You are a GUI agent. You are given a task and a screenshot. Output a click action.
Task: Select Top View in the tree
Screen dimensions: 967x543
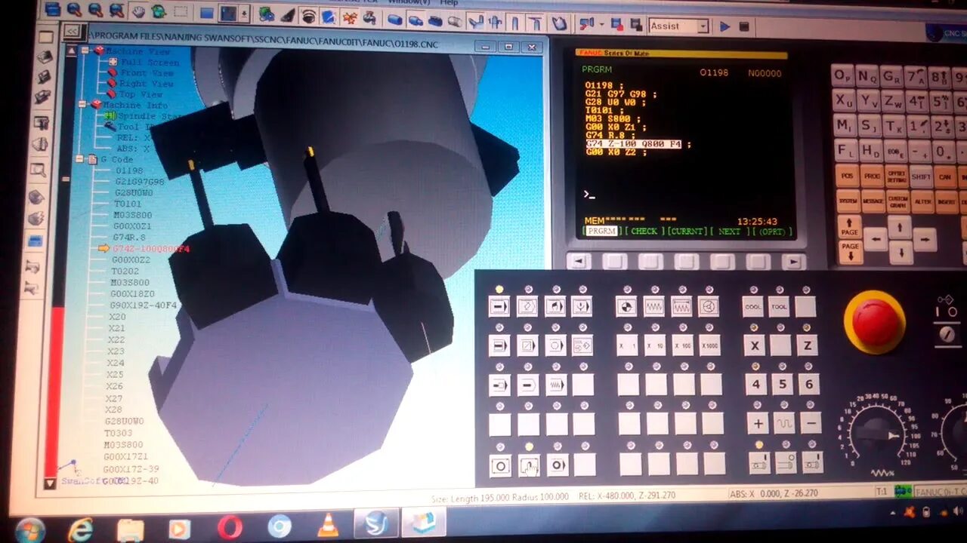click(x=141, y=94)
